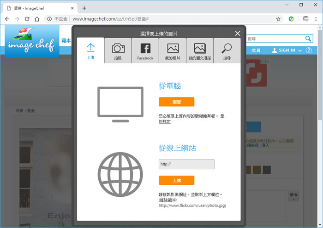This screenshot has width=323, height=228.
Task: Click the 從電腦 heading
Action: point(170,86)
